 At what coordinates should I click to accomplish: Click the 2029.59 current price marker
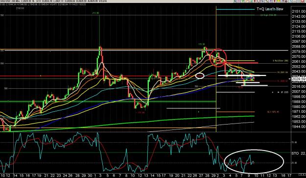click(x=299, y=79)
